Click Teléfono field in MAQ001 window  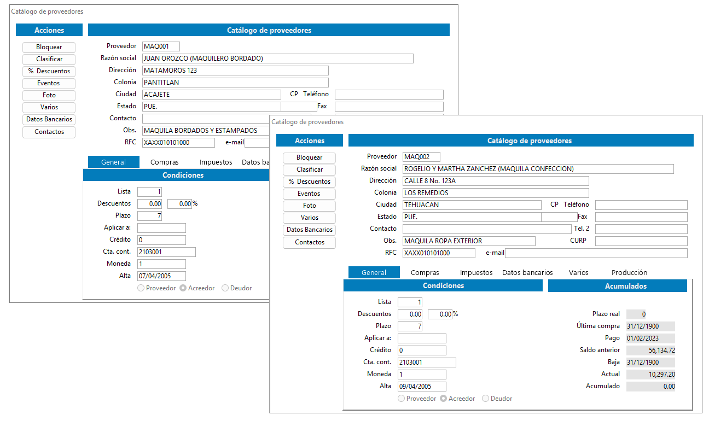[x=389, y=95]
